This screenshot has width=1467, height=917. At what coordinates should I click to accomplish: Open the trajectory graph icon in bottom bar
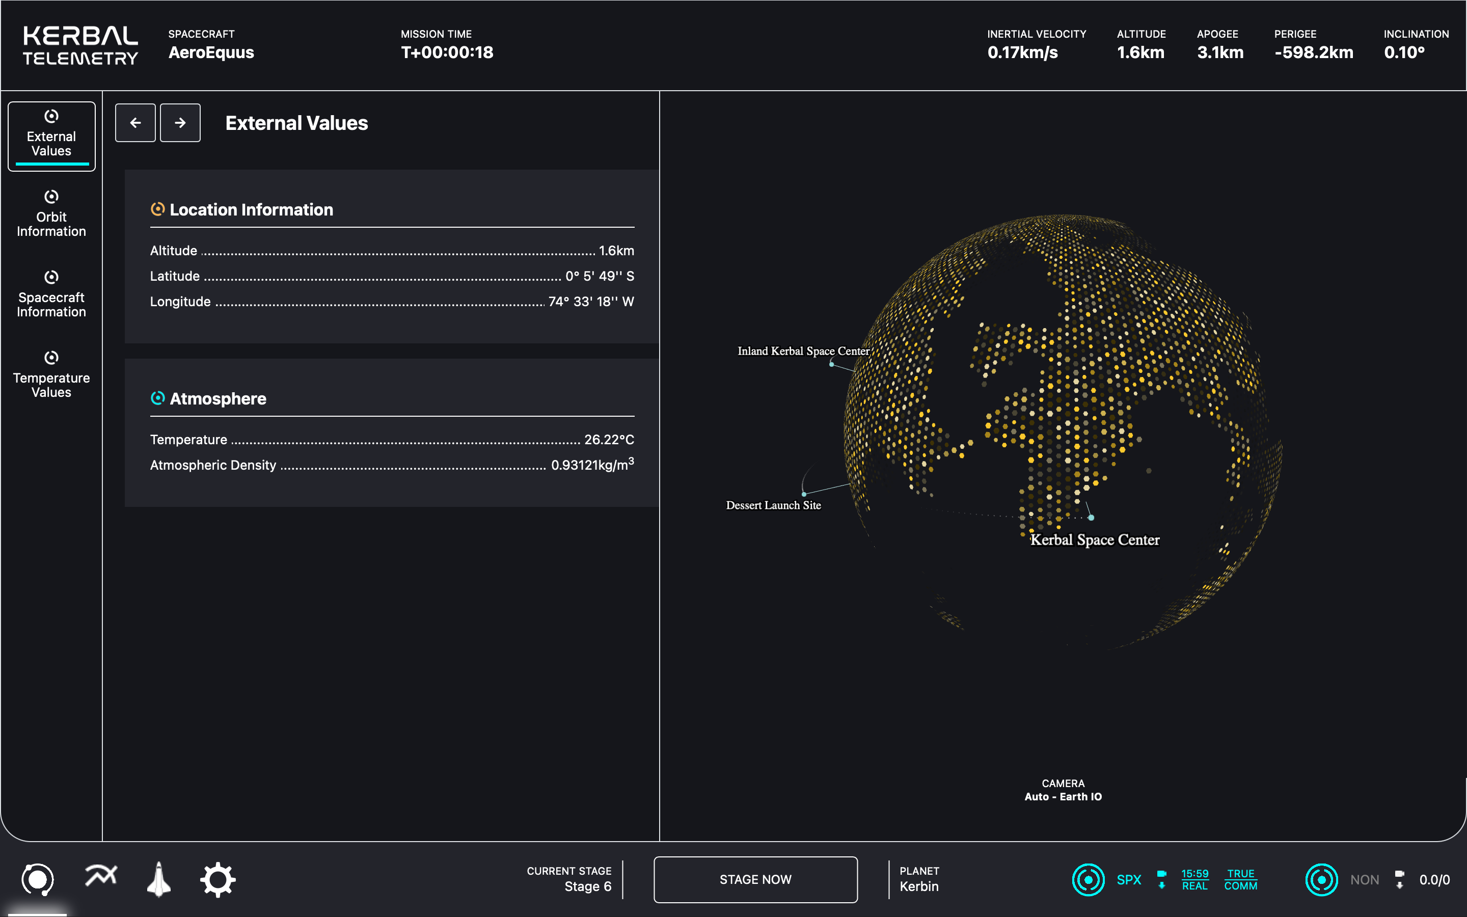point(101,876)
